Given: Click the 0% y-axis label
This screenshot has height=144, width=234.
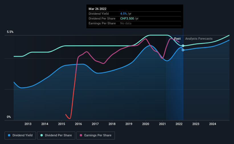Looking at the screenshot, I should pyautogui.click(x=9, y=117).
